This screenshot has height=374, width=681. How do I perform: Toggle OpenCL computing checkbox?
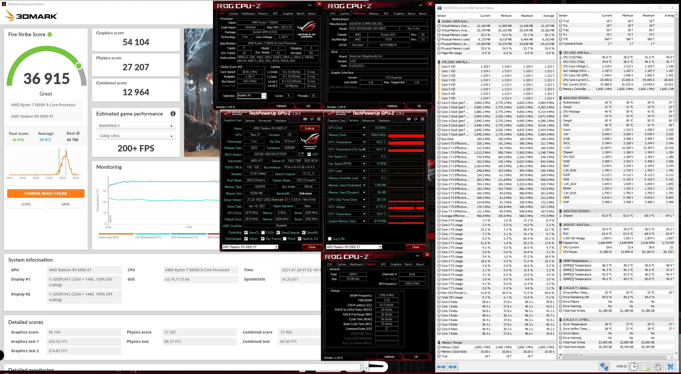tap(246, 233)
